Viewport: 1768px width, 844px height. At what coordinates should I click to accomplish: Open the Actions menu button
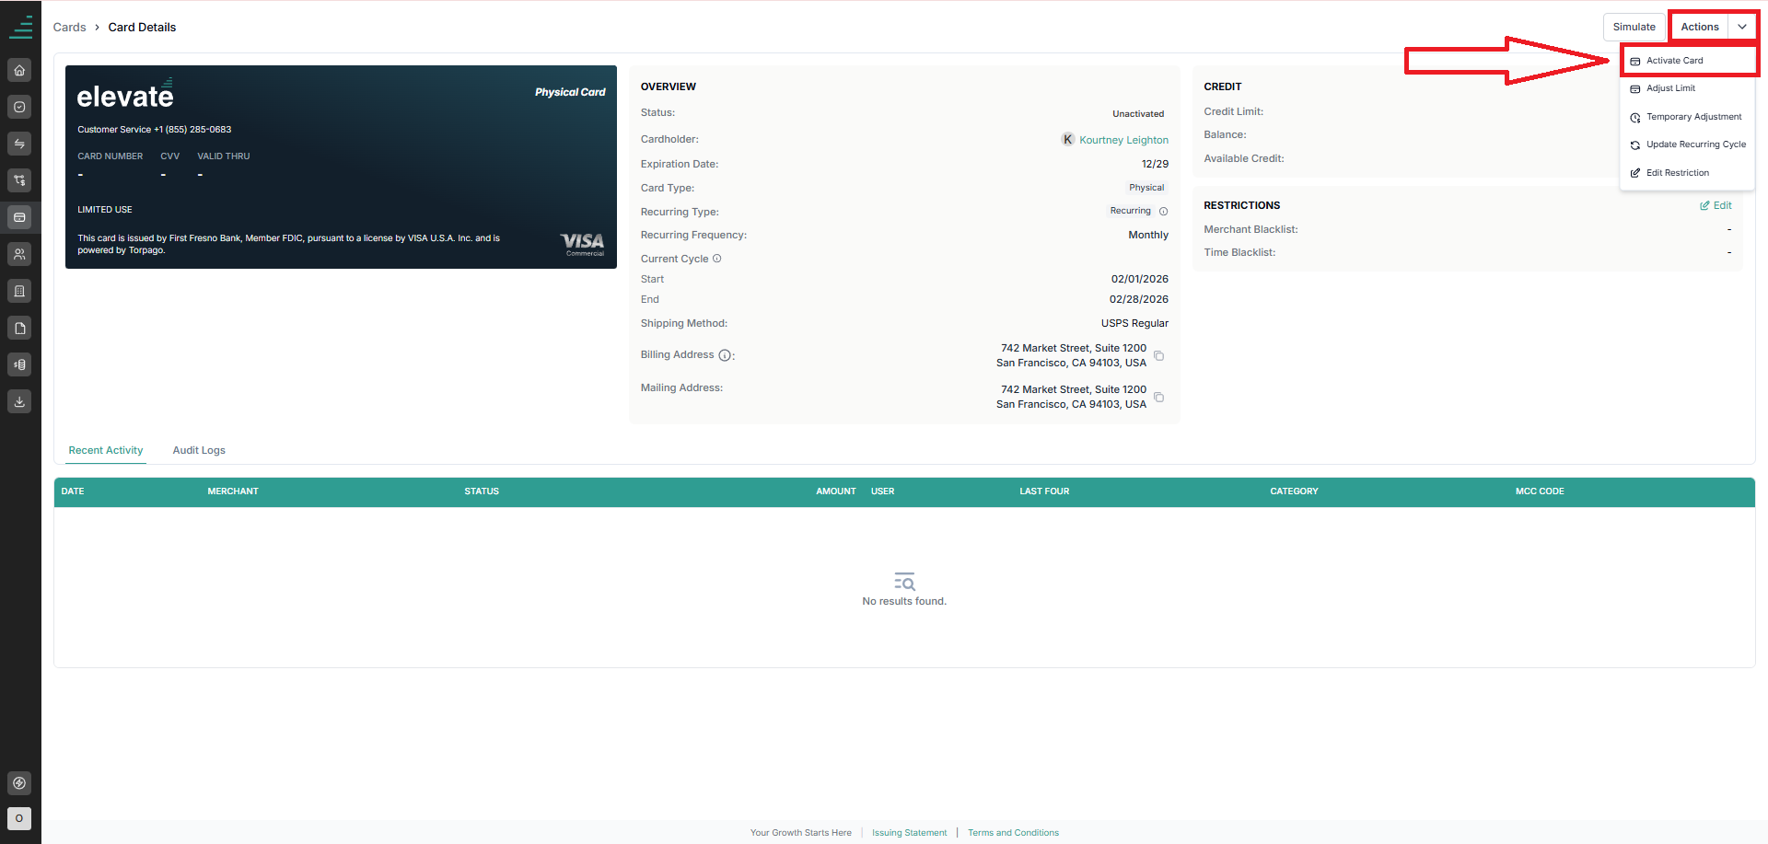point(1700,27)
